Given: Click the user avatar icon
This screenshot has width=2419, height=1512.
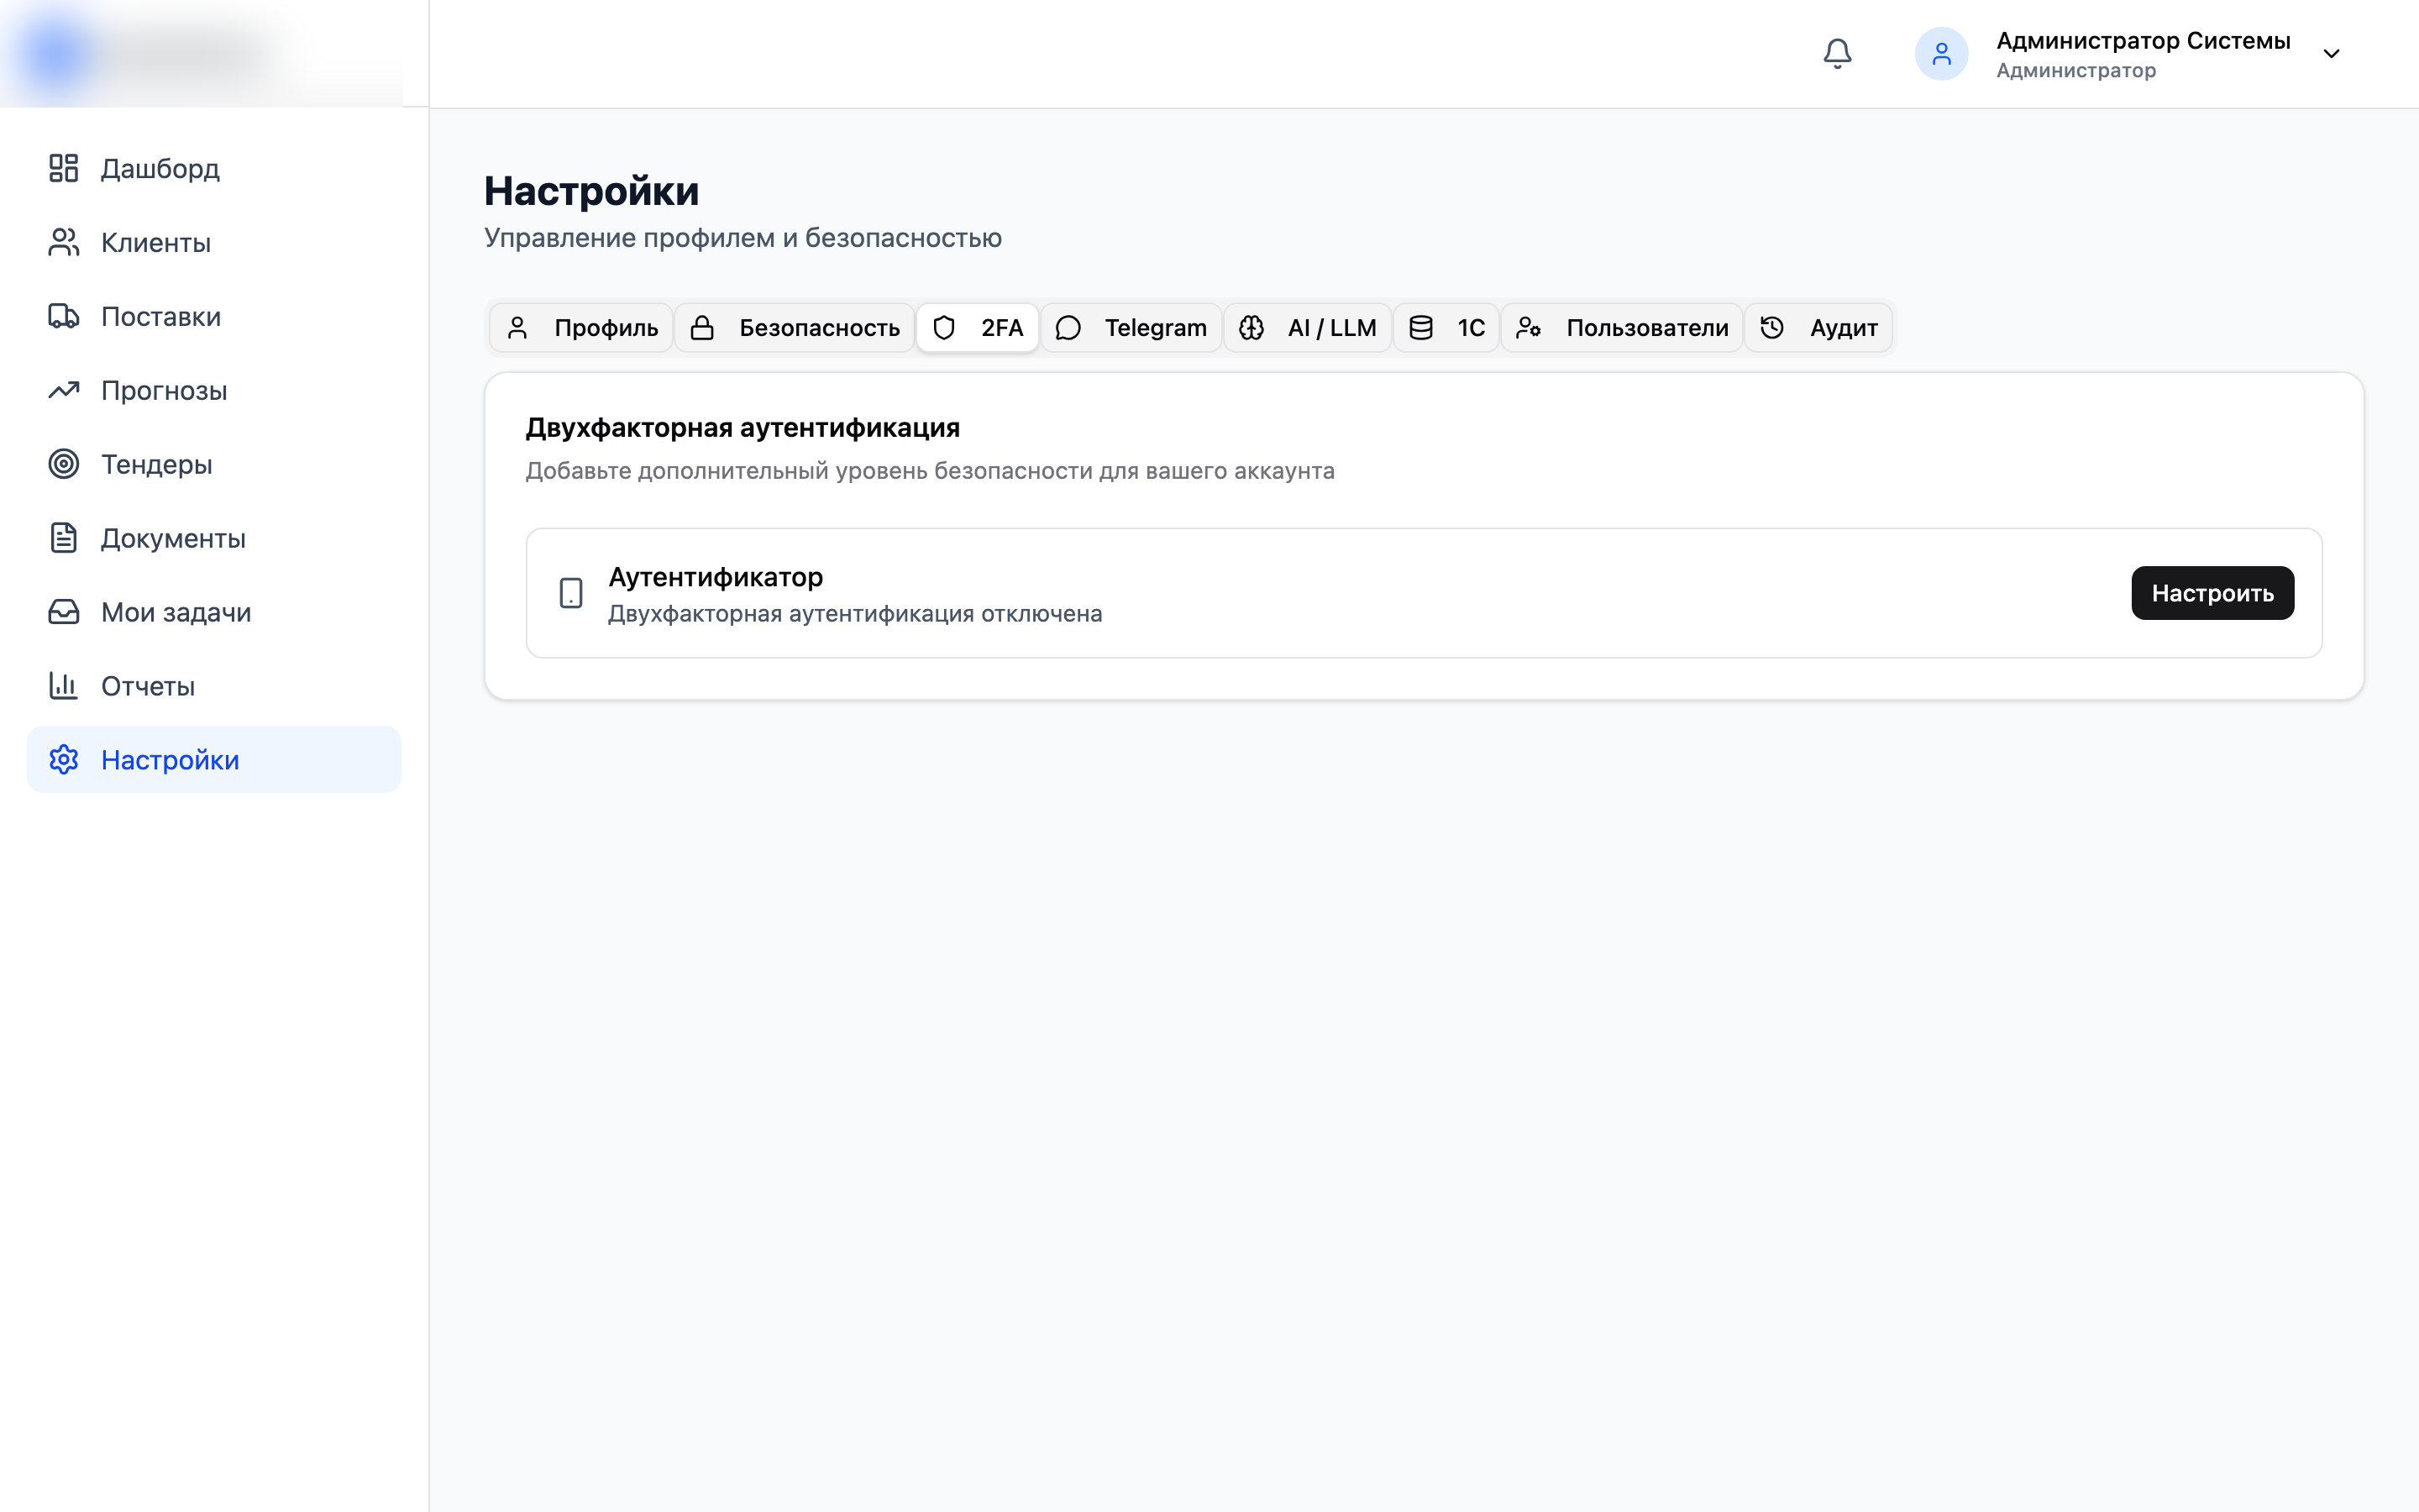Looking at the screenshot, I should point(1941,54).
